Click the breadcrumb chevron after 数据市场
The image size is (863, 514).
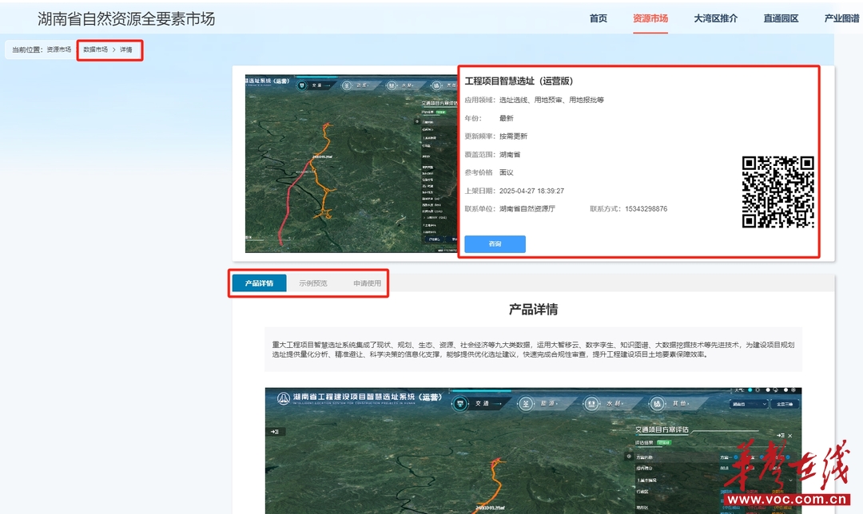coord(114,49)
